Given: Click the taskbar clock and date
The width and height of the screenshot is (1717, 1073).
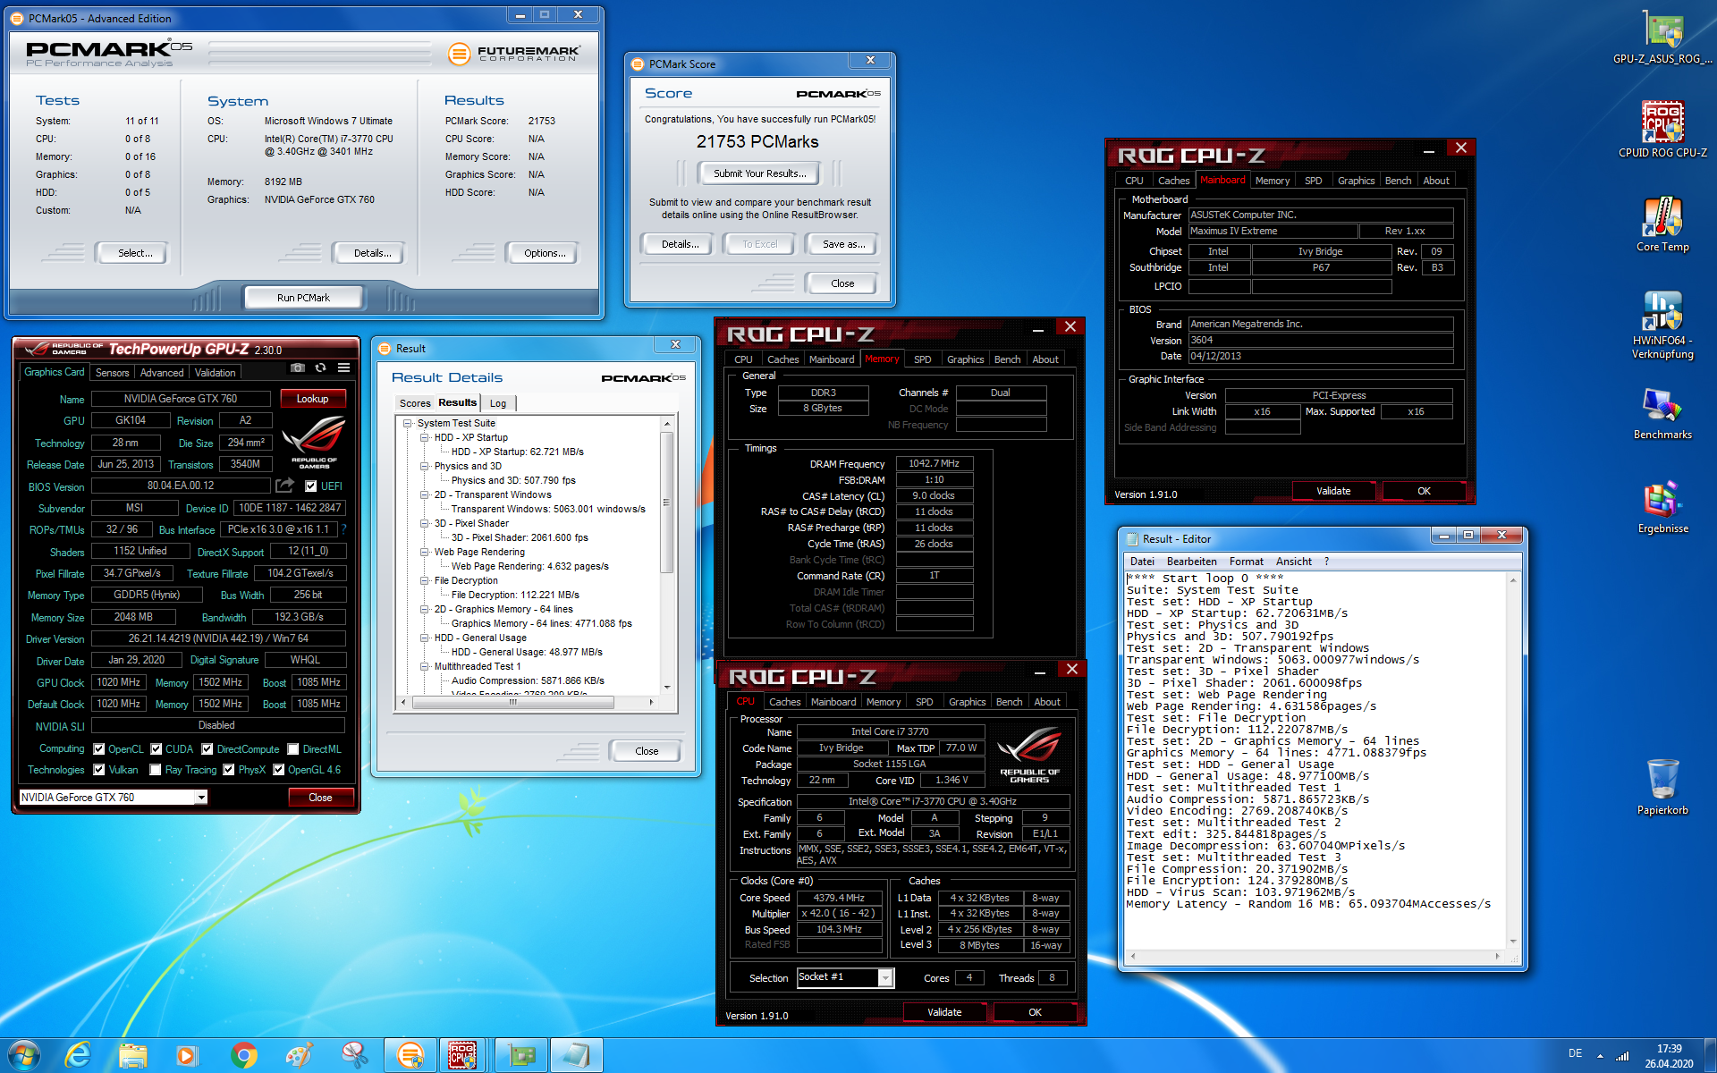Looking at the screenshot, I should point(1669,1056).
